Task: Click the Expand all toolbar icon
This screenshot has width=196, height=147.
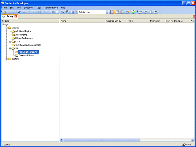Action: (53, 12)
